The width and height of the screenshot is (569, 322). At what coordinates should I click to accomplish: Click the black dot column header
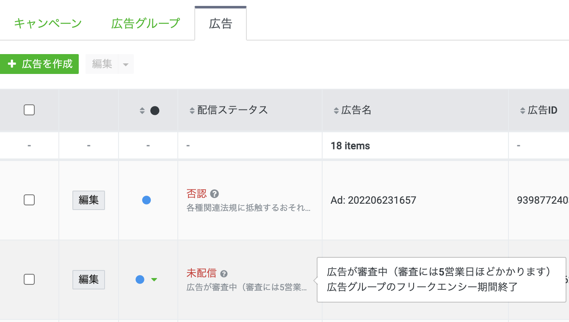click(155, 111)
